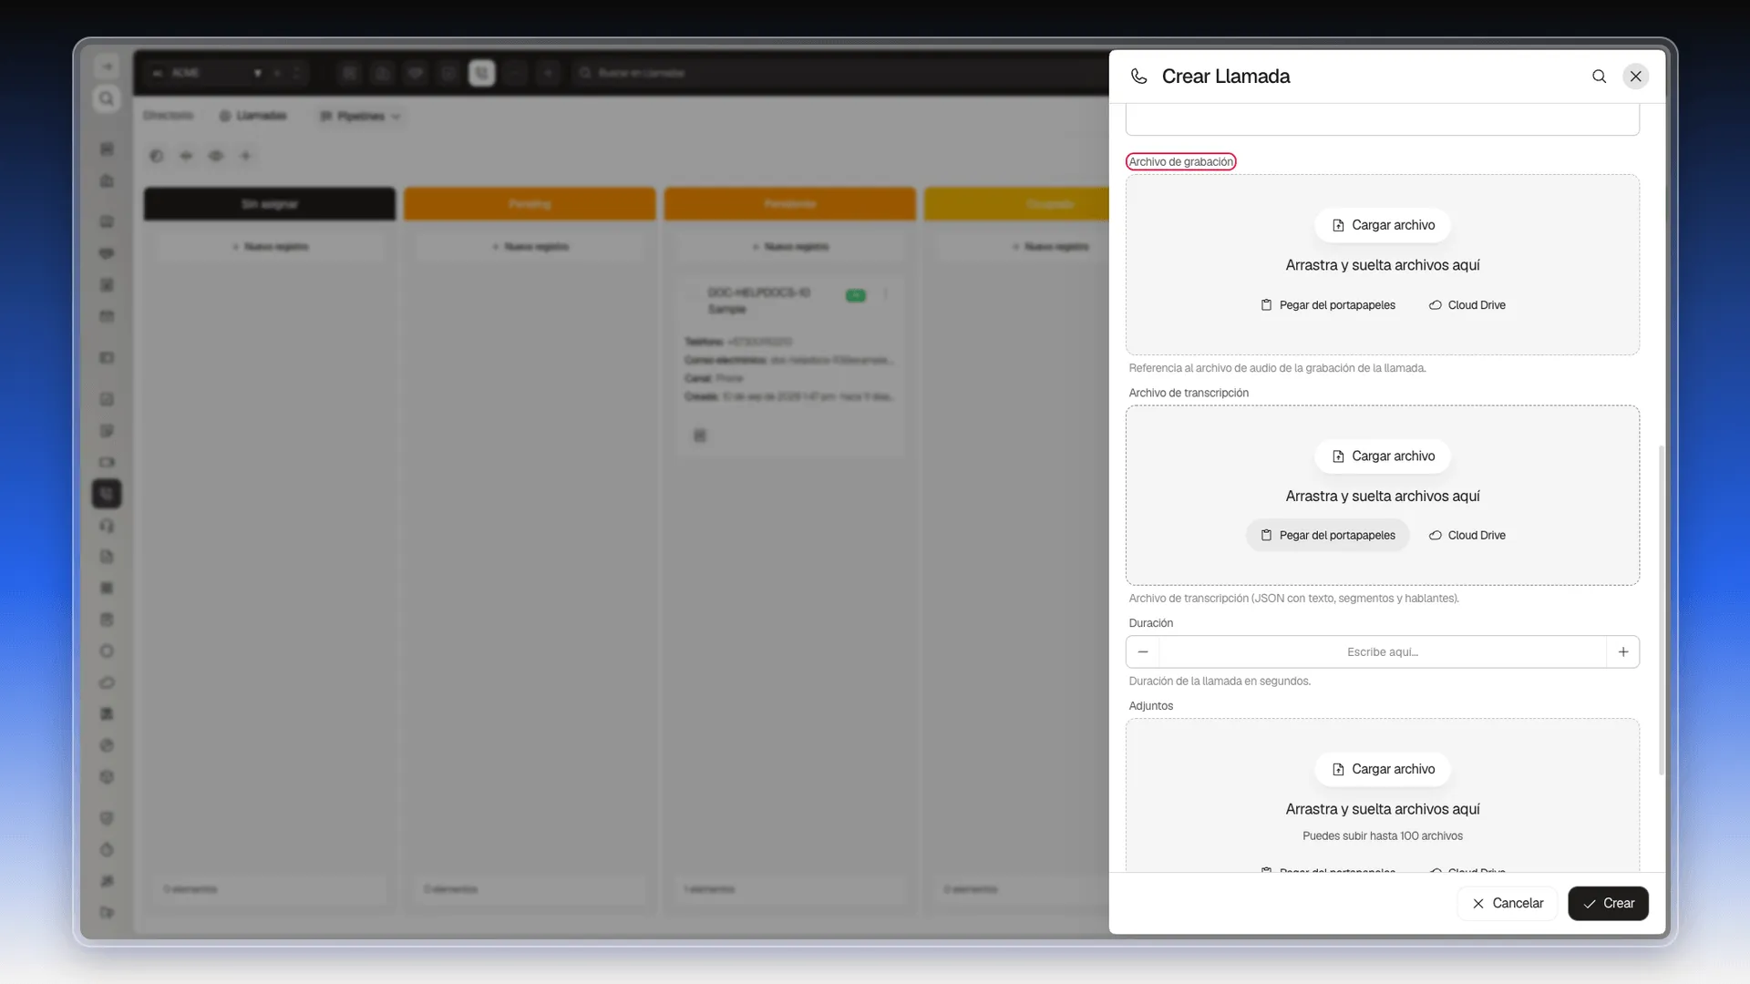Click Cargar archivo under Archivo de transcripción
The width and height of the screenshot is (1750, 984).
(x=1383, y=456)
